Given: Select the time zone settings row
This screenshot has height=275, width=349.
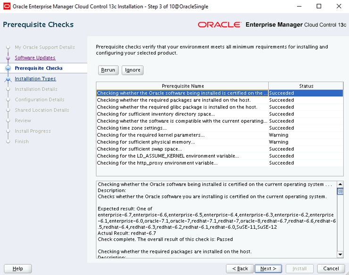Looking at the screenshot, I should click(220, 128).
